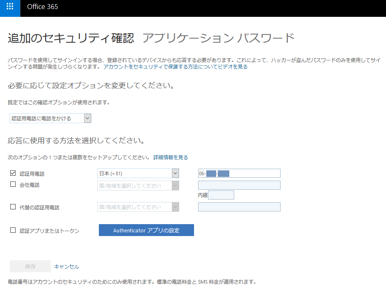
Task: Click the office phone number field
Action: 239,185
